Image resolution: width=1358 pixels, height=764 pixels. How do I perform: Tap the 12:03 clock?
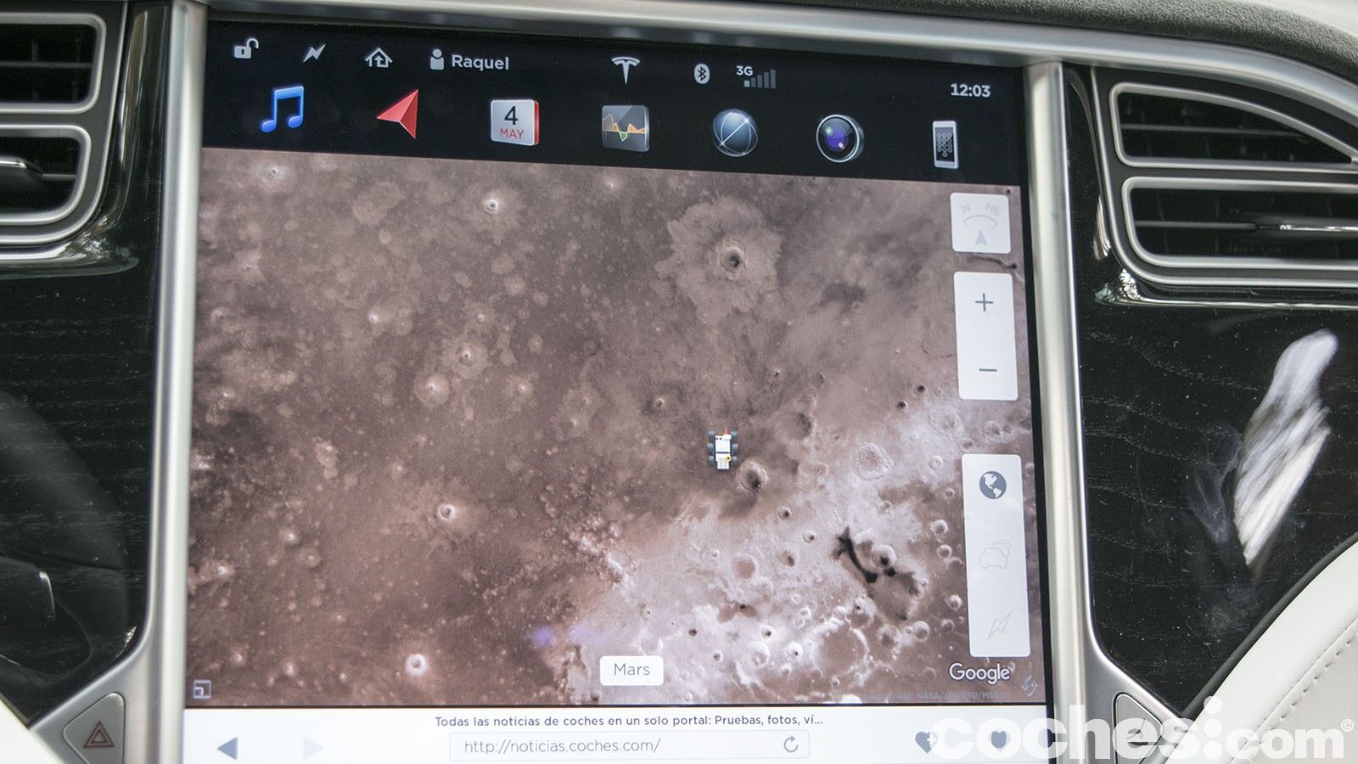point(970,90)
